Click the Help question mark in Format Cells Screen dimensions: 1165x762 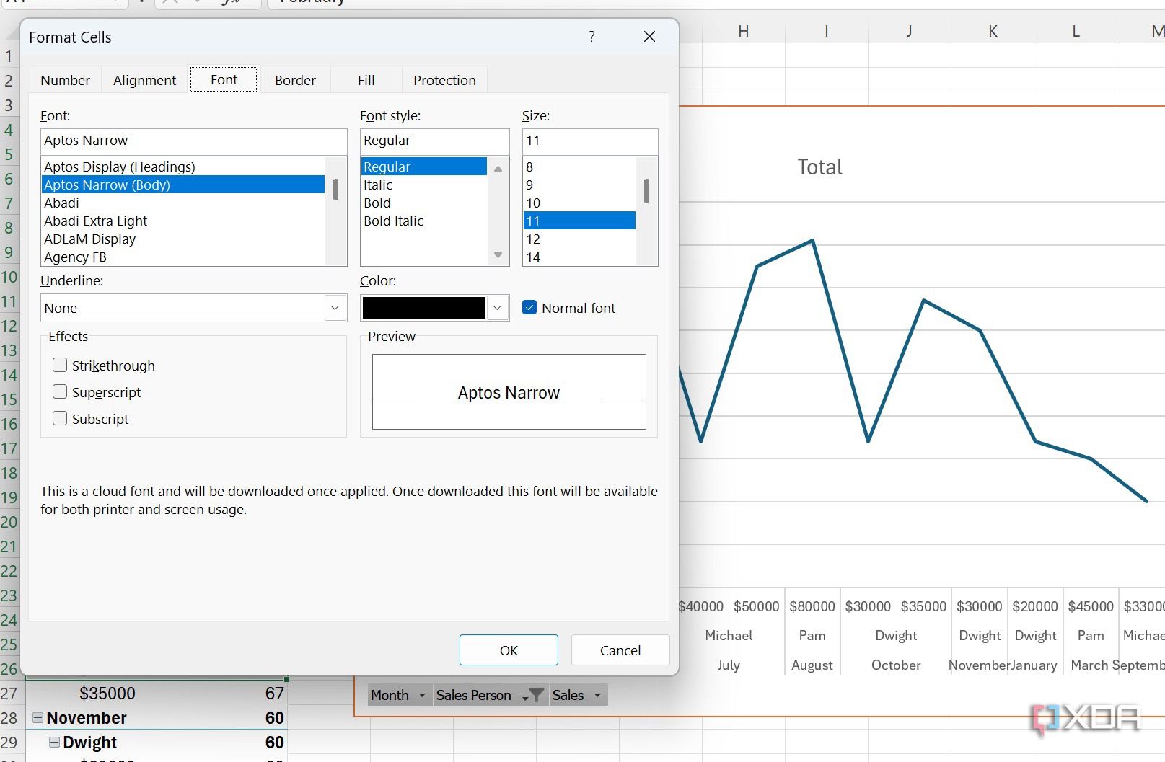(591, 36)
